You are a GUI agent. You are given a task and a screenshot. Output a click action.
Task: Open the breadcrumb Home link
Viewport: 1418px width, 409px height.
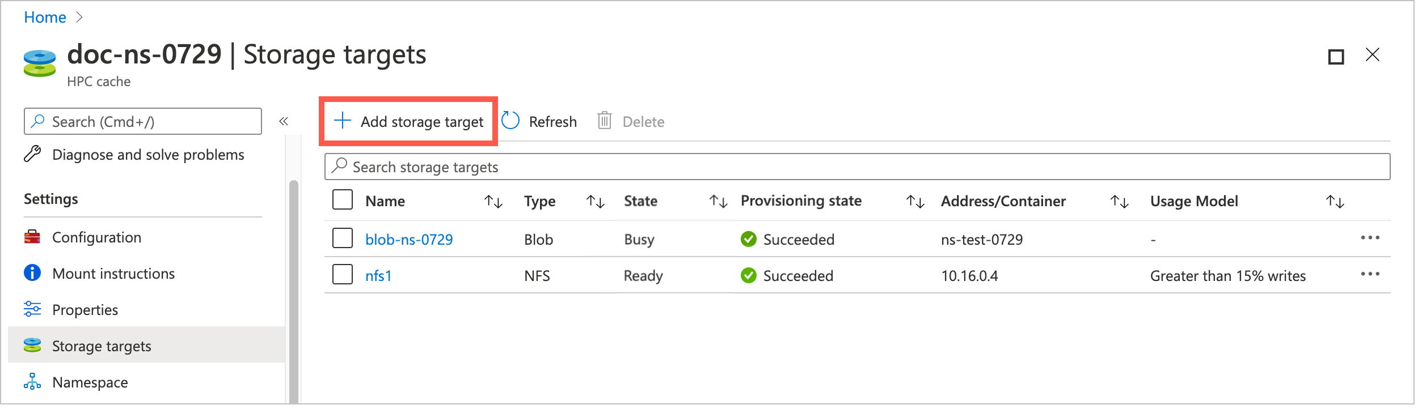[x=44, y=17]
